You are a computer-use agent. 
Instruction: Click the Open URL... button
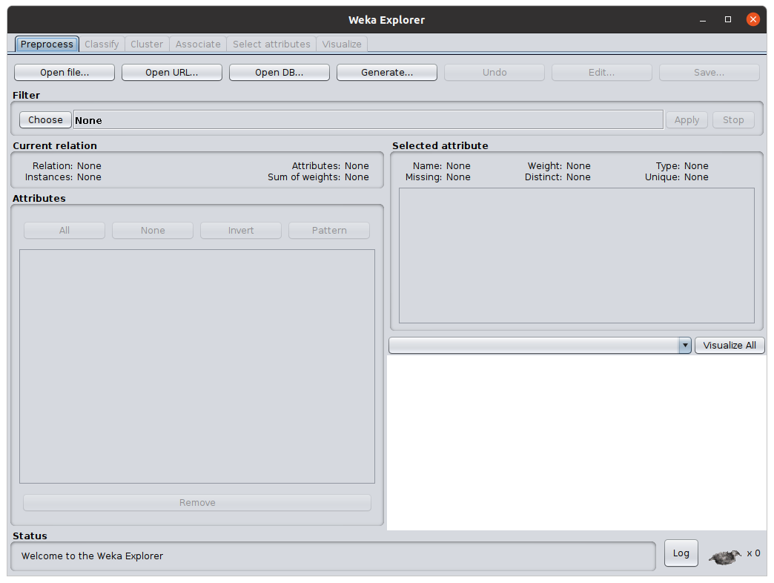point(172,73)
